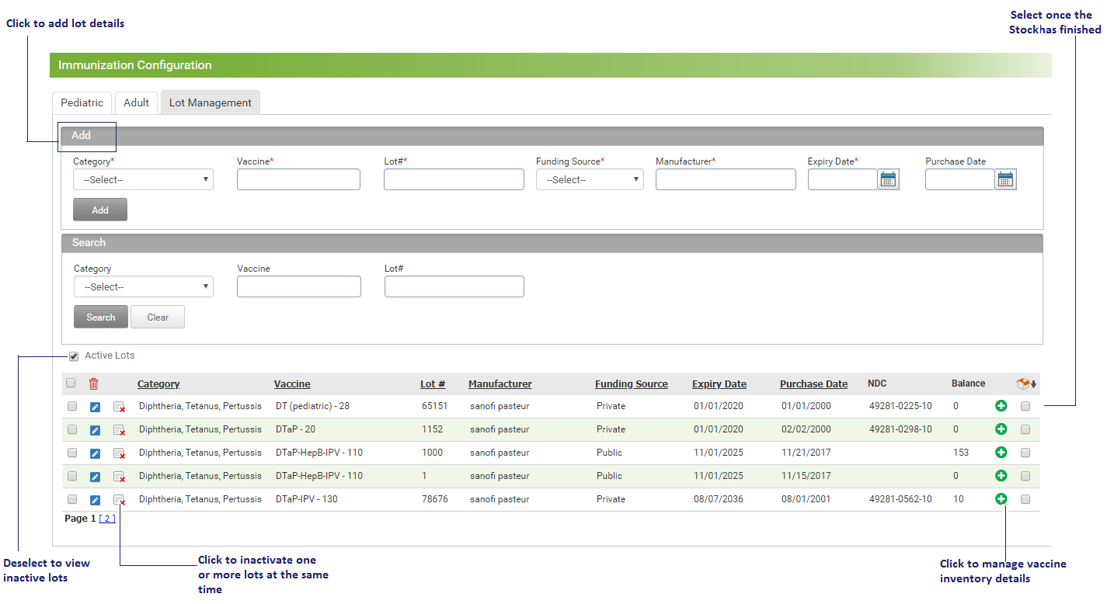The image size is (1114, 604).
Task: Mark stock finished for lot 65151
Action: [1025, 406]
